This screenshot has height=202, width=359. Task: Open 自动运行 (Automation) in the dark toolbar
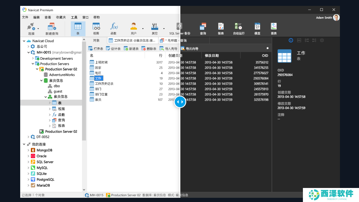tap(239, 26)
